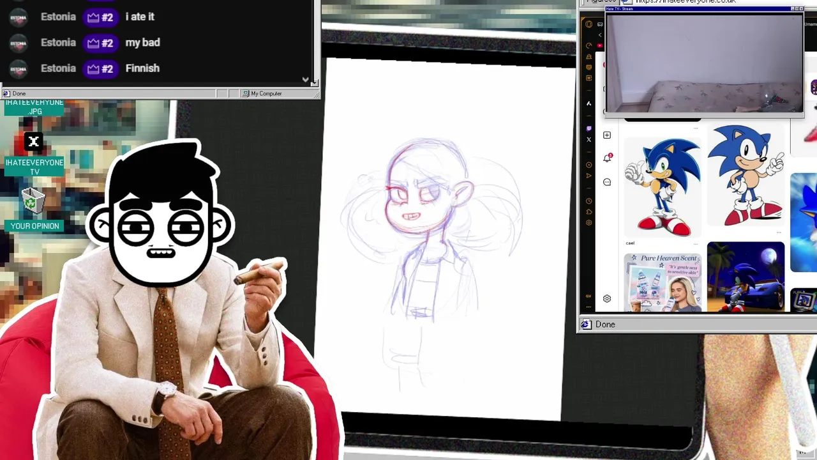Open X (Twitter) from the browser sidebar

tap(588, 139)
